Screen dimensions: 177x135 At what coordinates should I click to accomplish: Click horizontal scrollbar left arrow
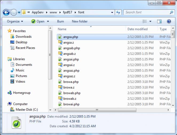pos(55,110)
